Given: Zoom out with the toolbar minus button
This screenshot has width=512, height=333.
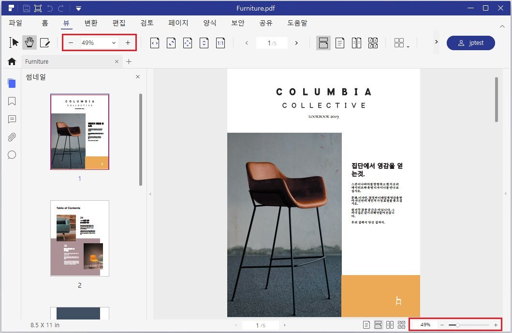Looking at the screenshot, I should (71, 42).
